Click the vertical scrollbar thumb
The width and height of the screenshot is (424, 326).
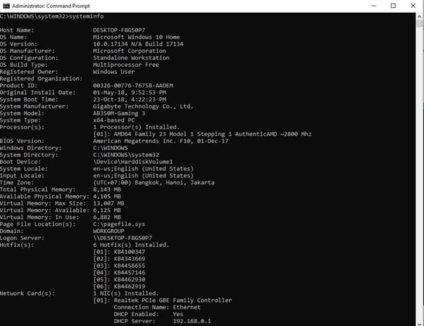pos(420,24)
